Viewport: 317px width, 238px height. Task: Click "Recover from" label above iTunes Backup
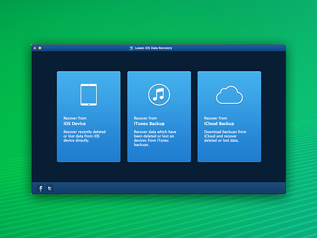click(x=144, y=118)
